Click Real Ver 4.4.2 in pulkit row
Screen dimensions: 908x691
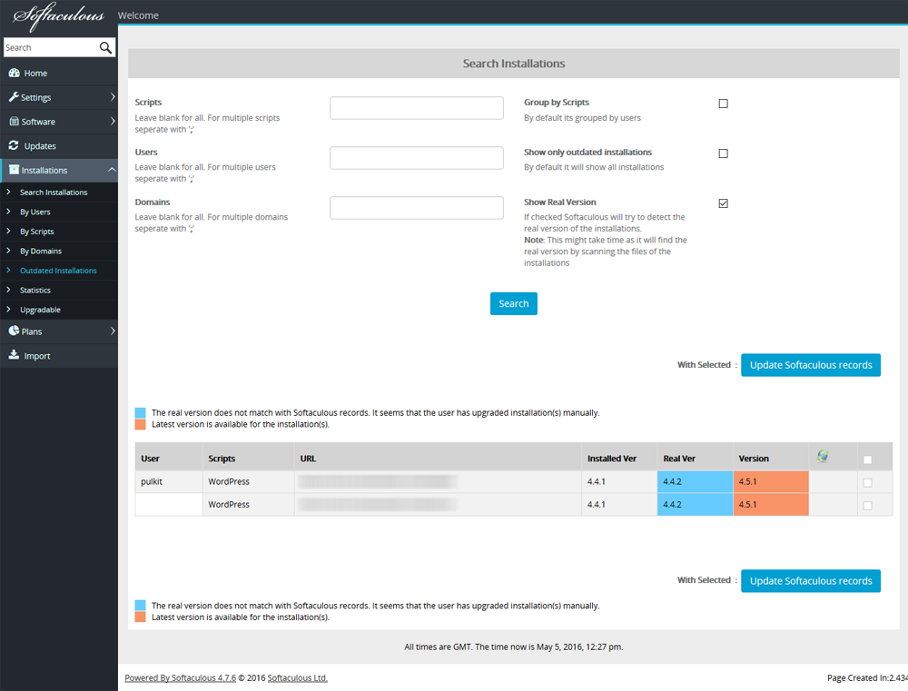(695, 482)
